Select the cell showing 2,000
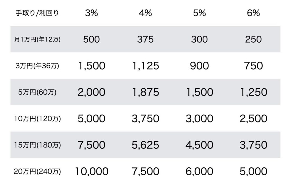Viewport: 287px width, 182px height. point(91,92)
